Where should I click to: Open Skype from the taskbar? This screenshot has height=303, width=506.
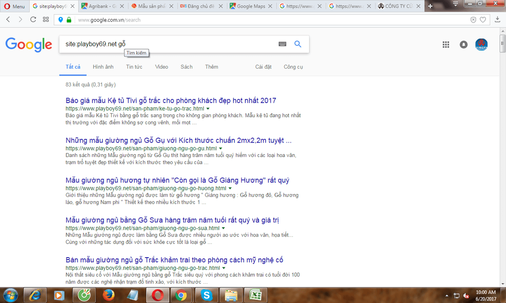pyautogui.click(x=206, y=295)
